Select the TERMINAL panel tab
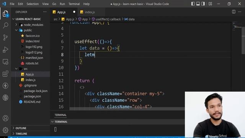245x138 pixels. coord(60,115)
